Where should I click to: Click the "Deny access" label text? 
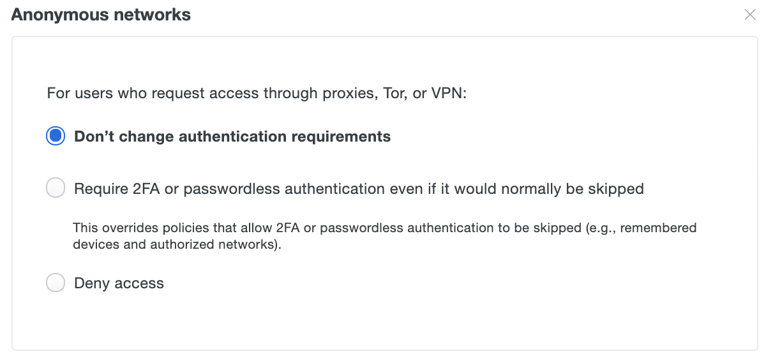tap(119, 283)
